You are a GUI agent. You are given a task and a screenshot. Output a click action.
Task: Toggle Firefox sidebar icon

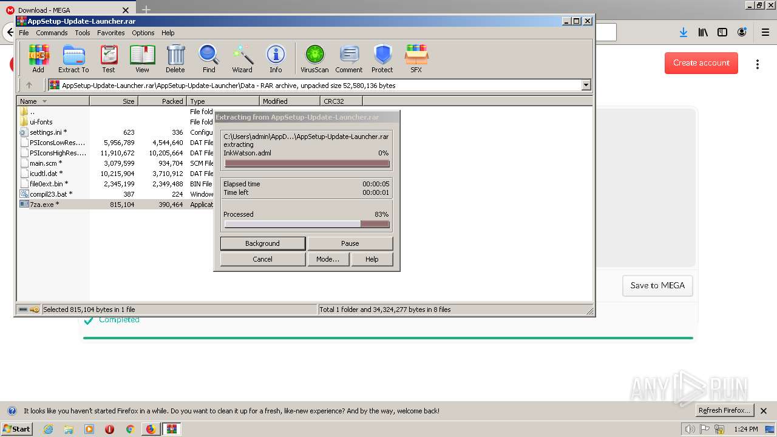point(722,32)
